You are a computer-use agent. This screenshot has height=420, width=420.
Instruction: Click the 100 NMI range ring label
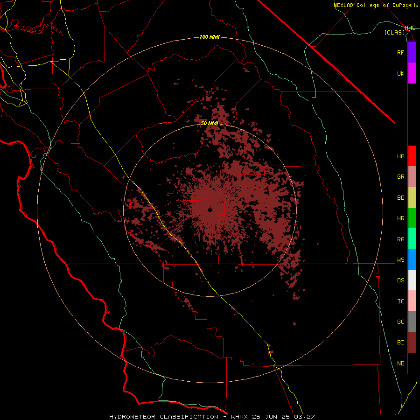210,37
